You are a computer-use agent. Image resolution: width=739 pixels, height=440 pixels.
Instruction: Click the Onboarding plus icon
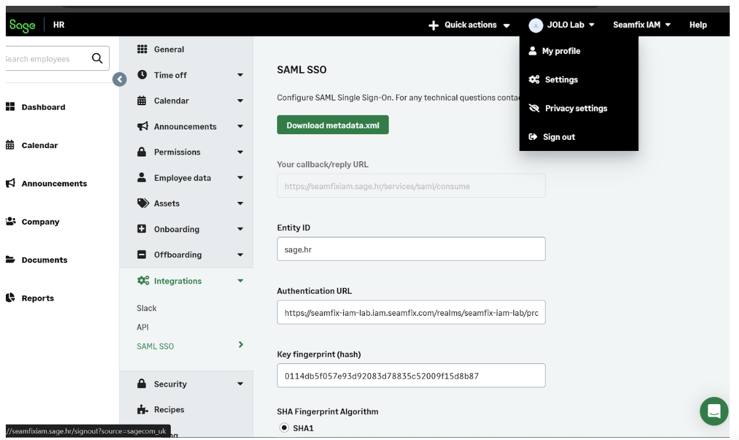pyautogui.click(x=142, y=229)
